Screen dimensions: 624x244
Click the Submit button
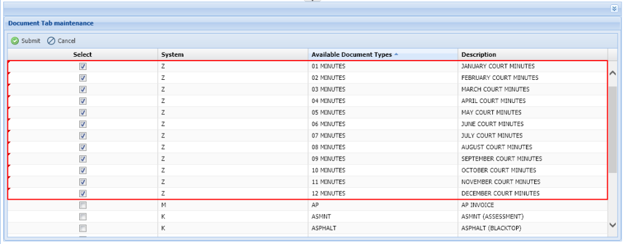tap(26, 41)
